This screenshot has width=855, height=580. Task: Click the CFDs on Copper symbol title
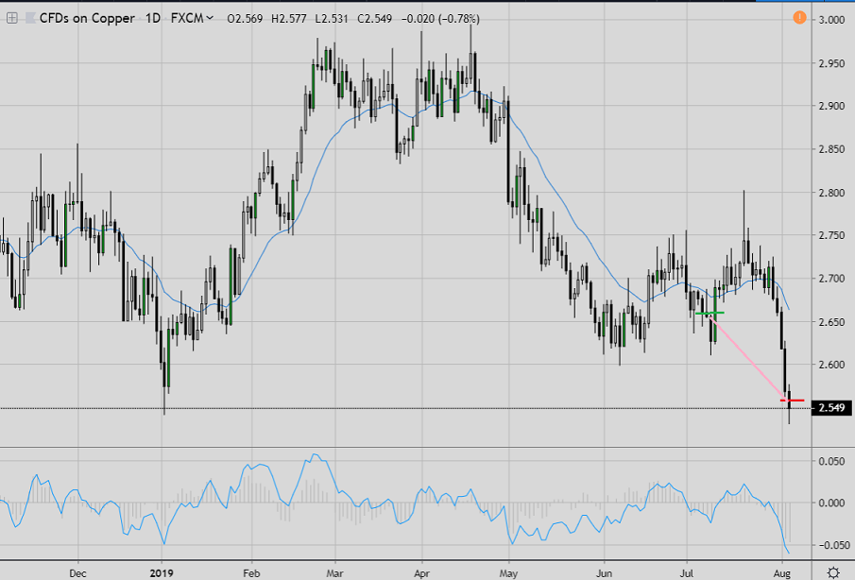(x=87, y=19)
